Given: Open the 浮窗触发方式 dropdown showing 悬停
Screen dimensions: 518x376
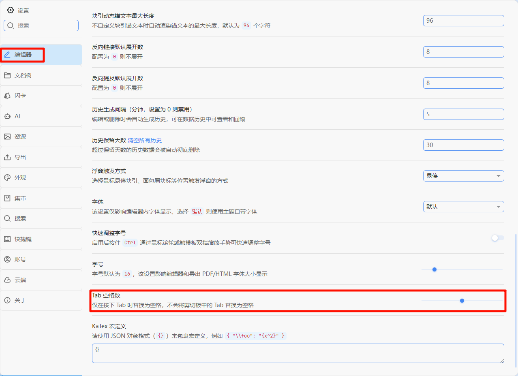Looking at the screenshot, I should pos(463,176).
